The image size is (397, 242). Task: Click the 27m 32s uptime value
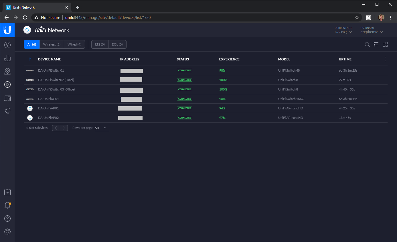(345, 80)
